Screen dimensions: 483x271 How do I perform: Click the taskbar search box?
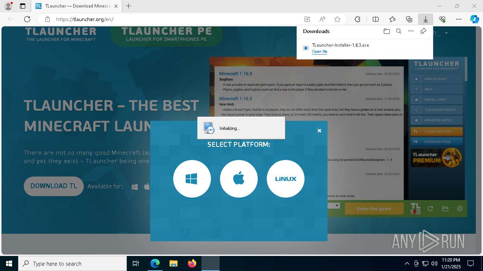[72, 263]
